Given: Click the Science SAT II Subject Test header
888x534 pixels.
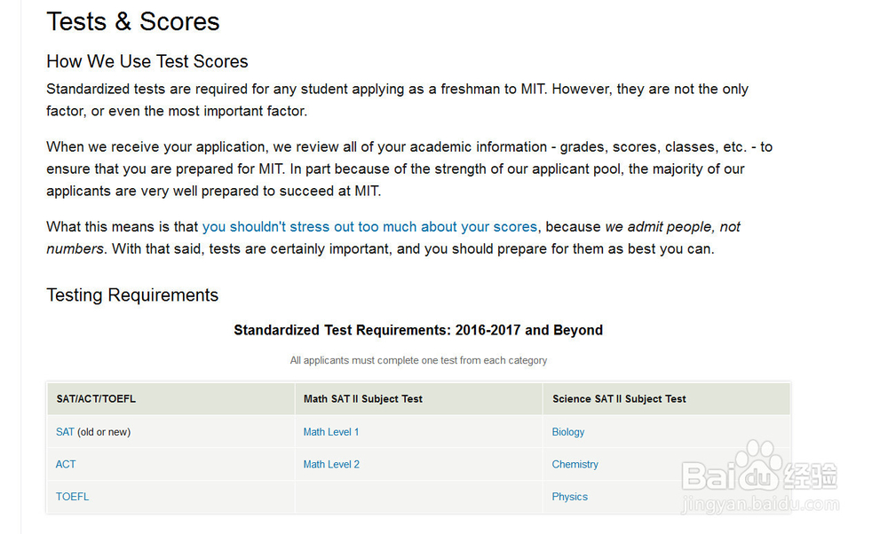Looking at the screenshot, I should [x=619, y=399].
